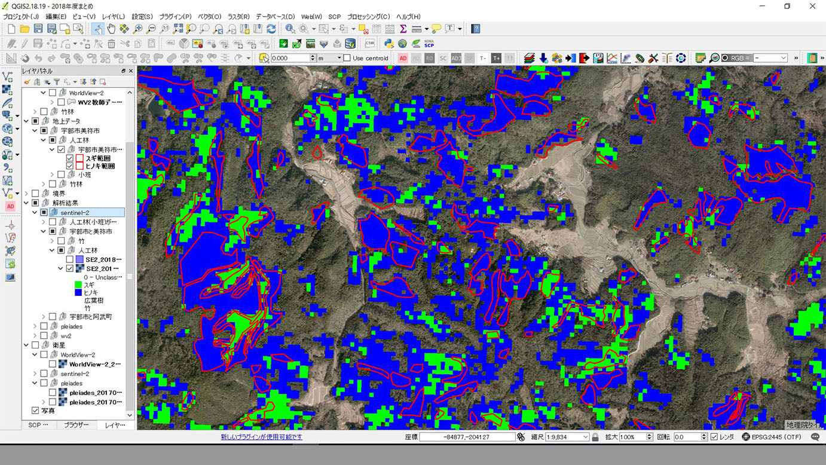The image size is (826, 465).
Task: Open the NIWA SCP plugin icon
Action: tap(429, 43)
